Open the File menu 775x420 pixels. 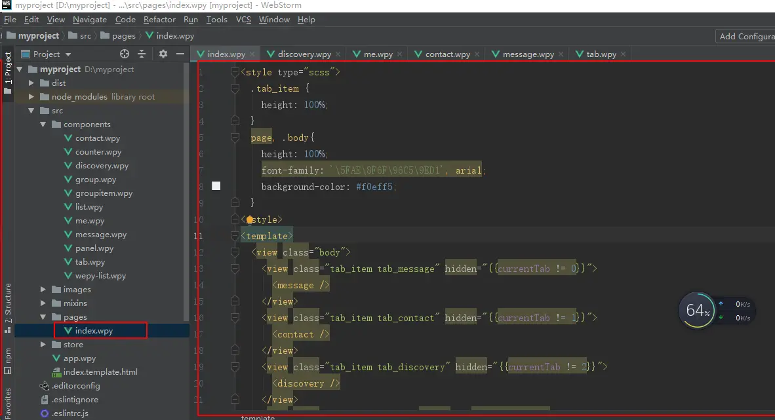click(10, 19)
